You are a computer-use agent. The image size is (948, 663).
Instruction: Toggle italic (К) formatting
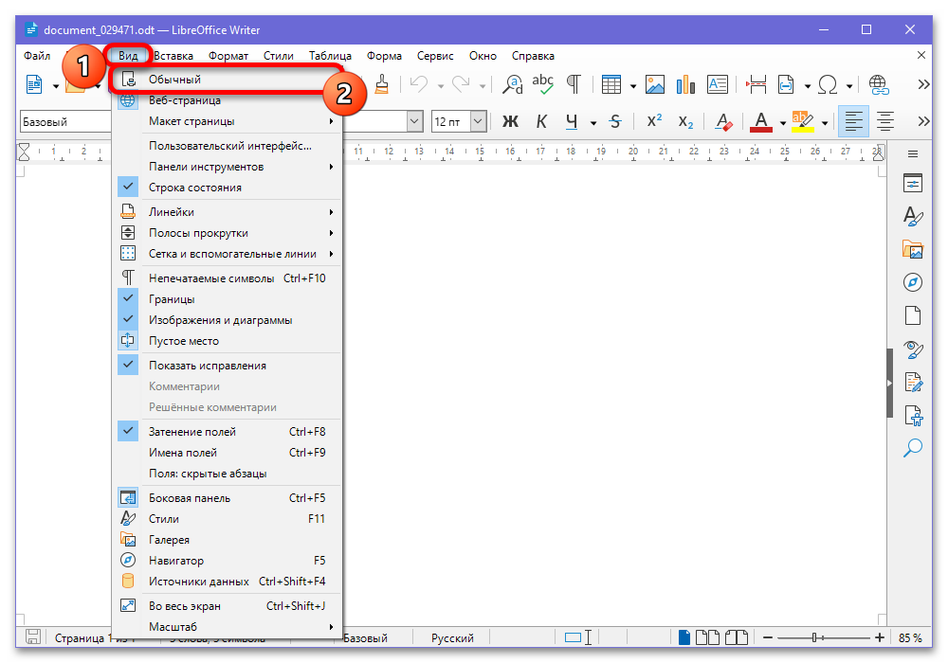541,122
